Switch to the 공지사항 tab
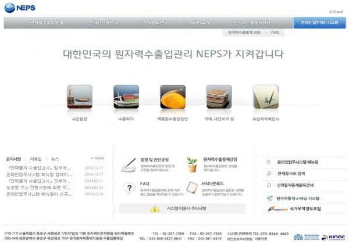Viewport: 349px width, 244px height. point(13,159)
